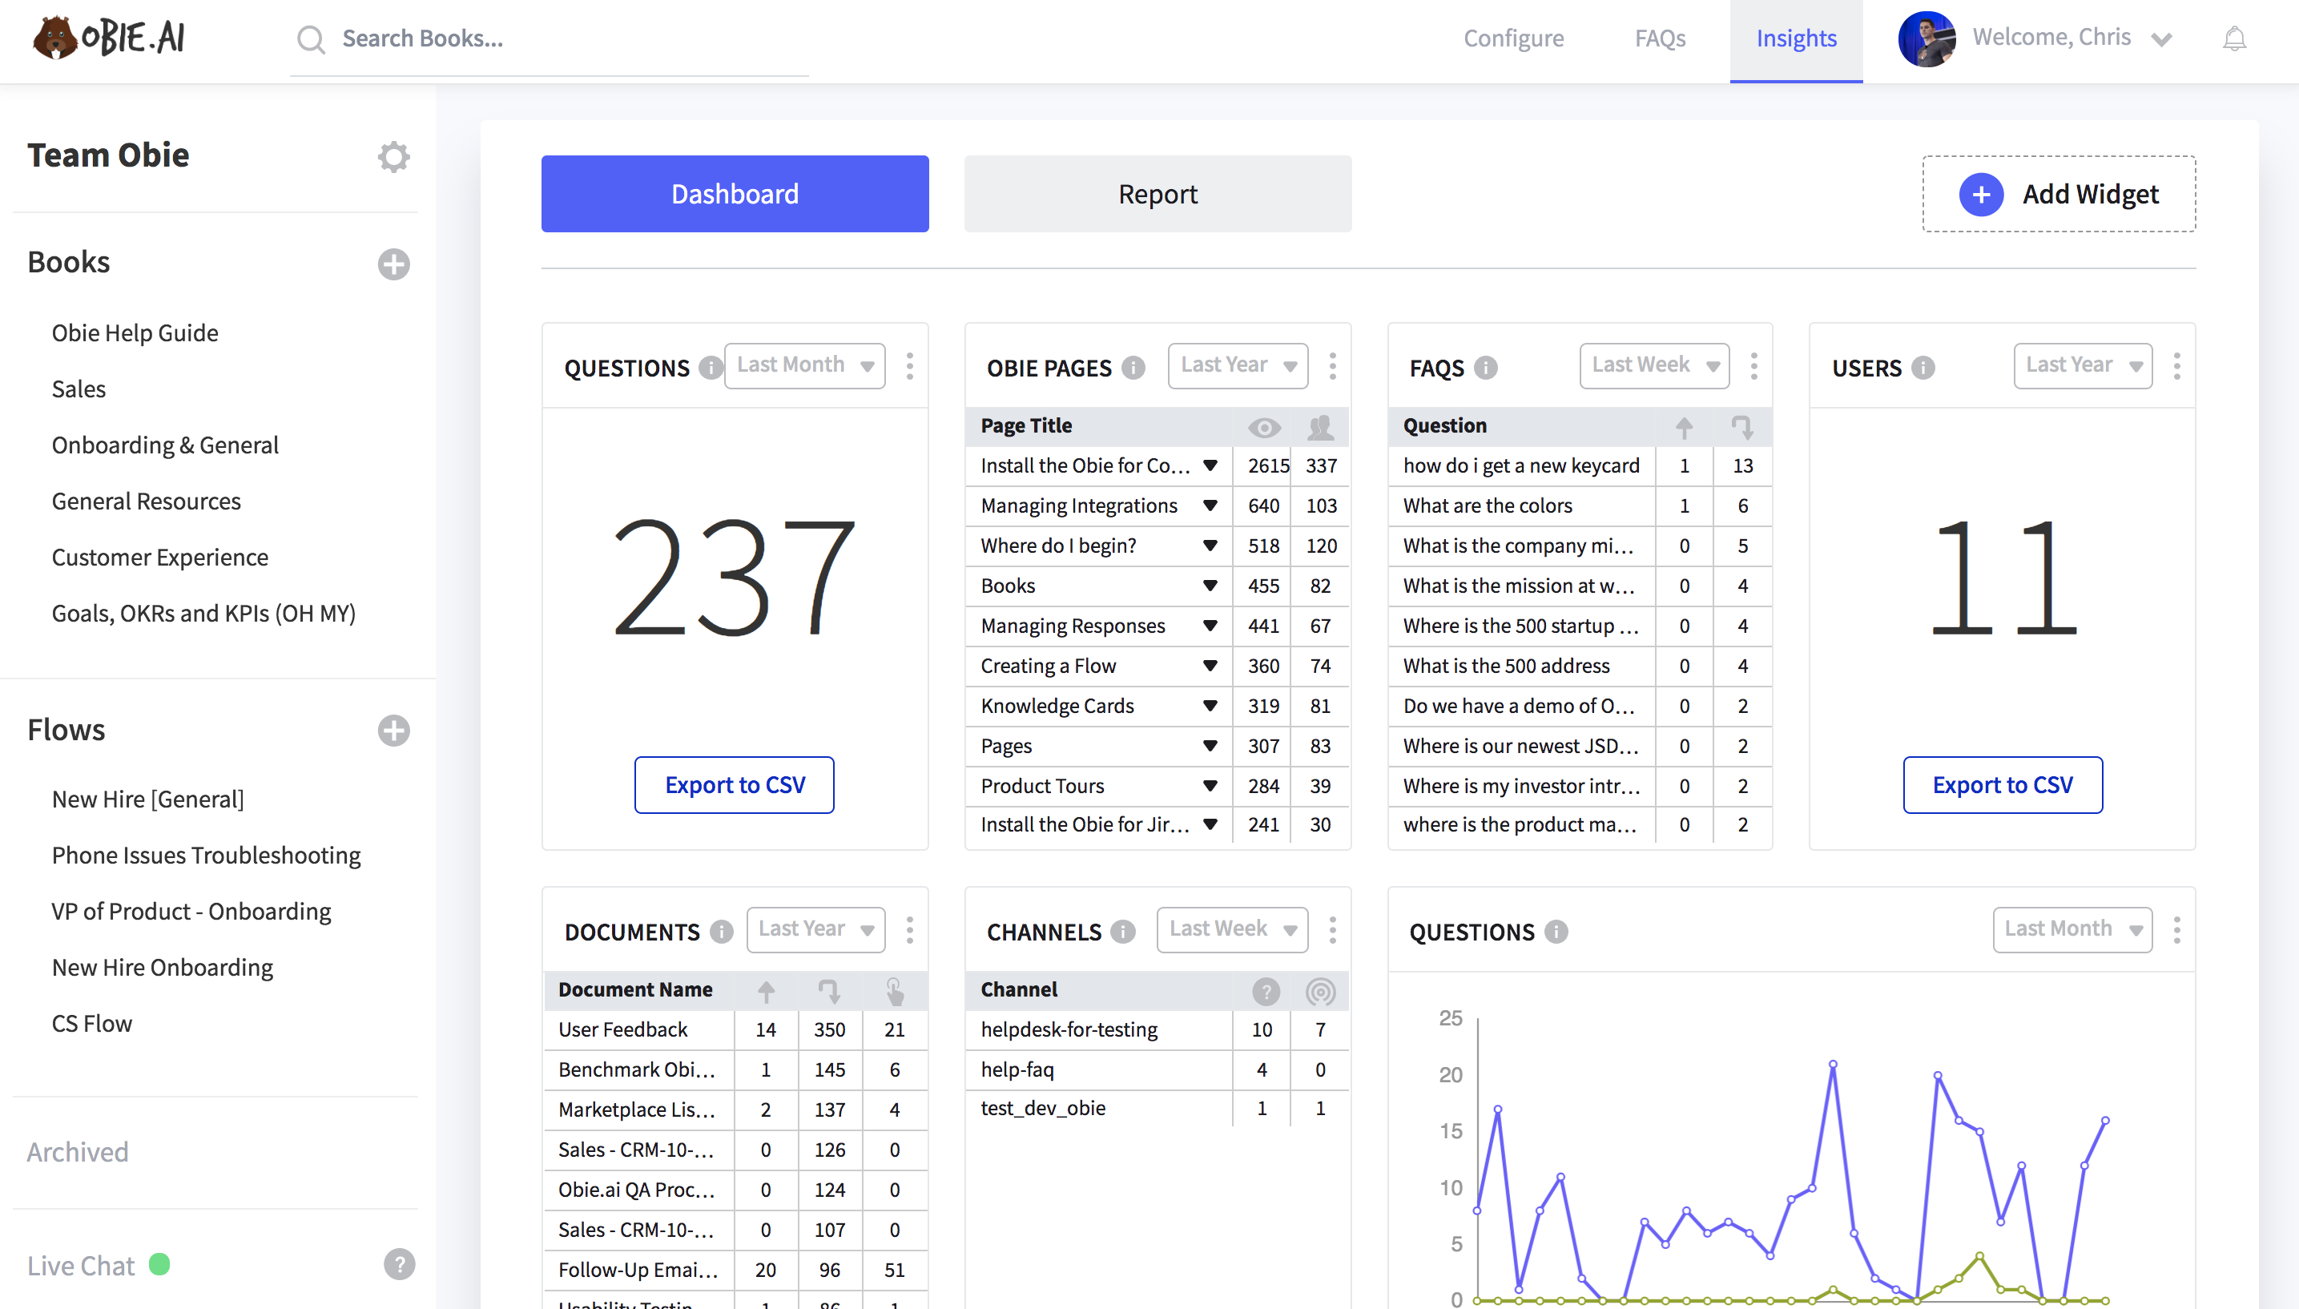Switch to the Dashboard tab
This screenshot has height=1309, width=2299.
pyautogui.click(x=735, y=193)
